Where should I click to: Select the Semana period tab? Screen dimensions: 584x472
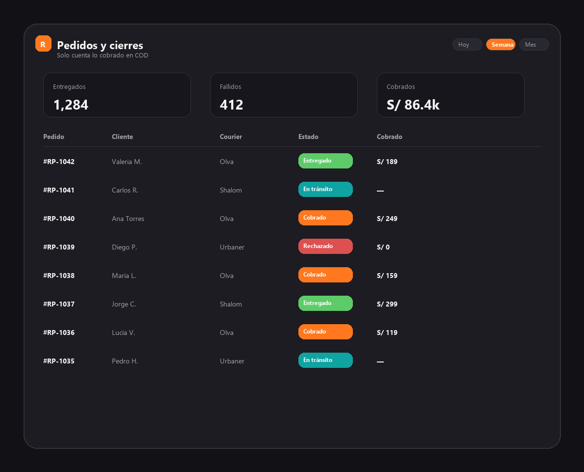(x=501, y=44)
